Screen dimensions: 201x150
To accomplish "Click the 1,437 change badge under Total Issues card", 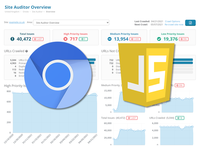I will point(38,39).
